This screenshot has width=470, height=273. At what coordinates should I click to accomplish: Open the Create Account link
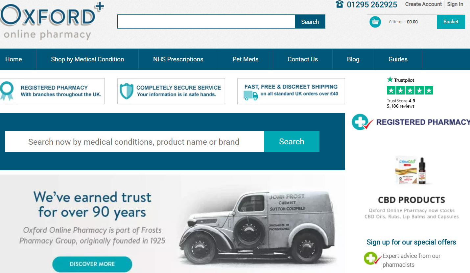tap(423, 4)
